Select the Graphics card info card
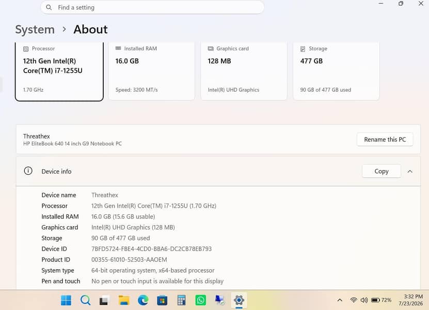The width and height of the screenshot is (429, 310). pyautogui.click(x=244, y=71)
